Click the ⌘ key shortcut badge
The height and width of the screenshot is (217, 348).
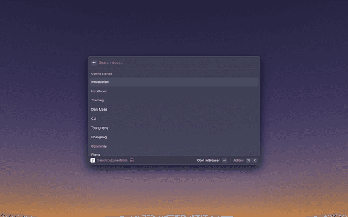248,161
